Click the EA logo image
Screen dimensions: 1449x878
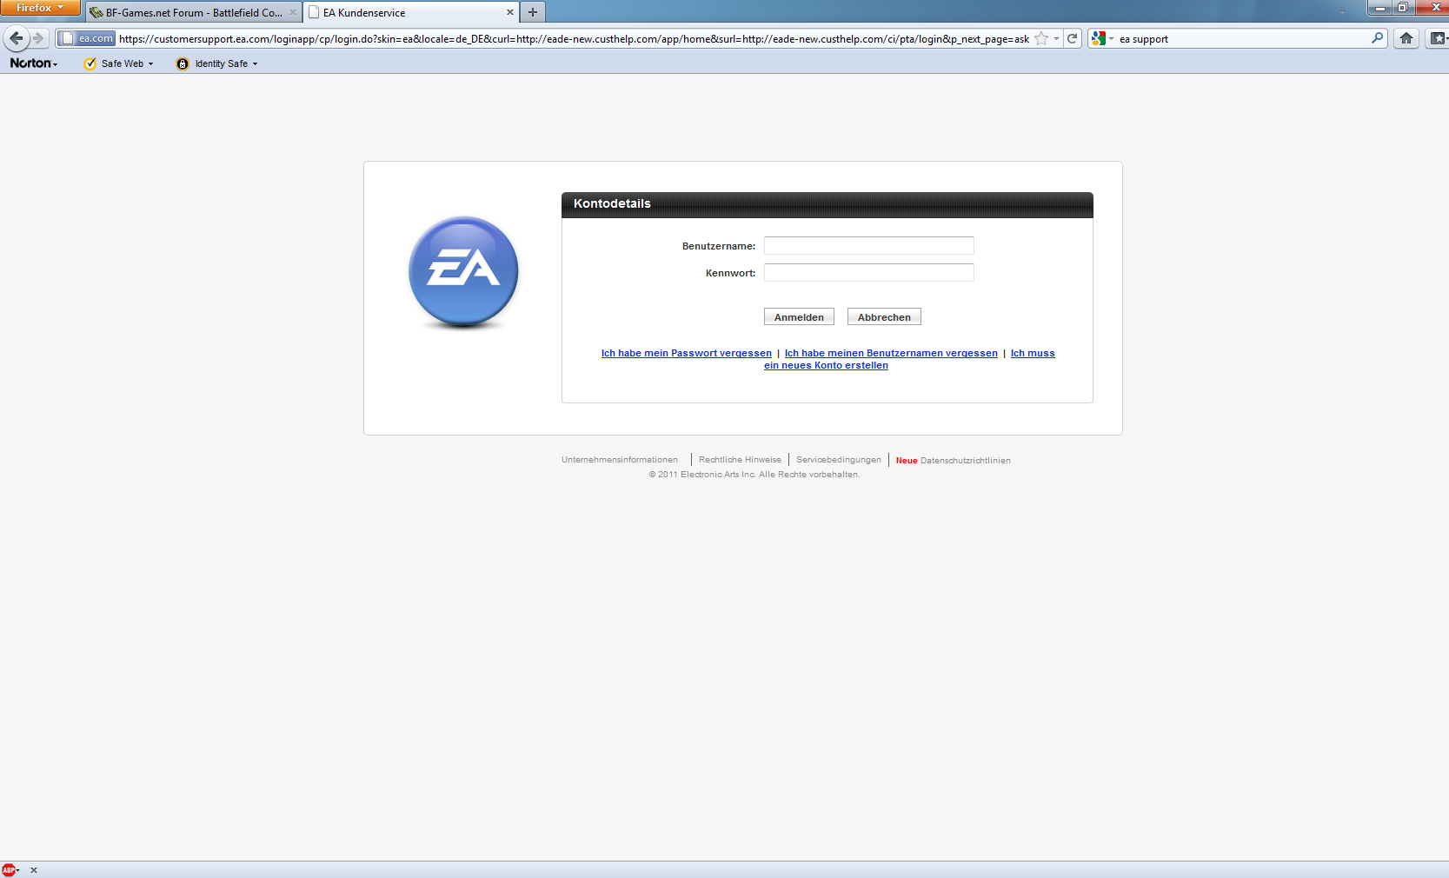tap(463, 272)
